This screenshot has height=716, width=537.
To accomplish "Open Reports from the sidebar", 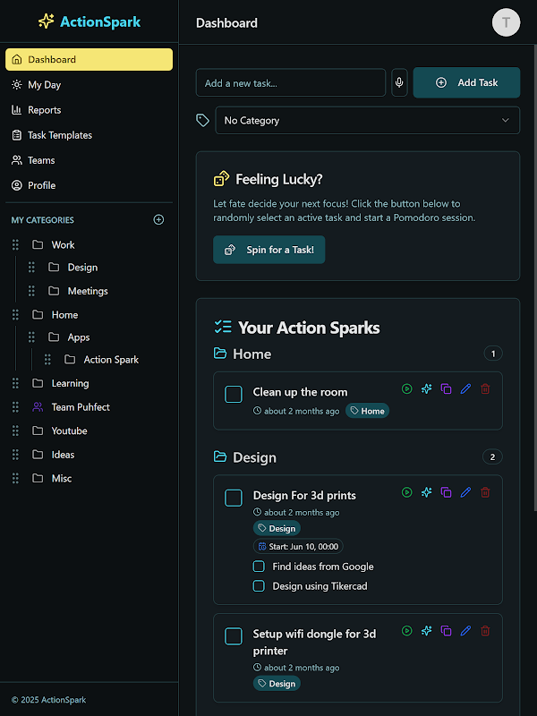I will [44, 110].
